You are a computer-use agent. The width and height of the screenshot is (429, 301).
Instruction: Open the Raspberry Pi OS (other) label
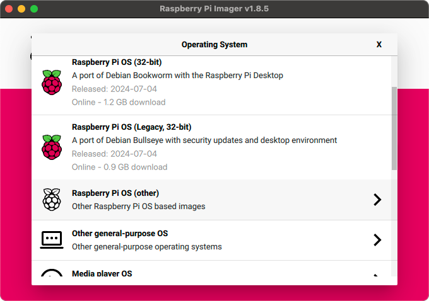(x=115, y=193)
